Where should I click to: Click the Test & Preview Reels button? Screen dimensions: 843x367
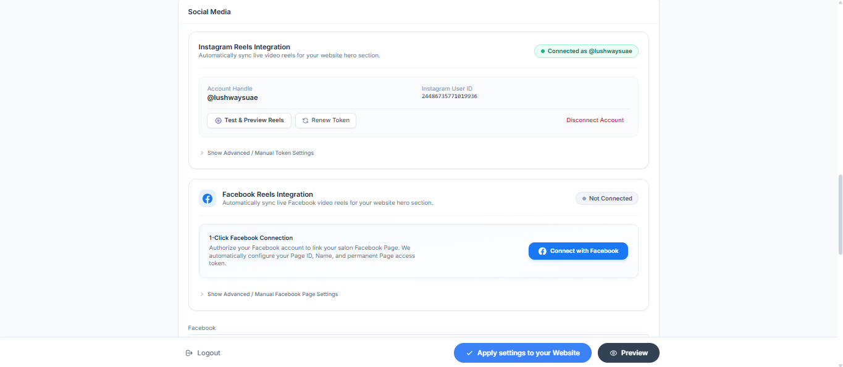coord(249,120)
